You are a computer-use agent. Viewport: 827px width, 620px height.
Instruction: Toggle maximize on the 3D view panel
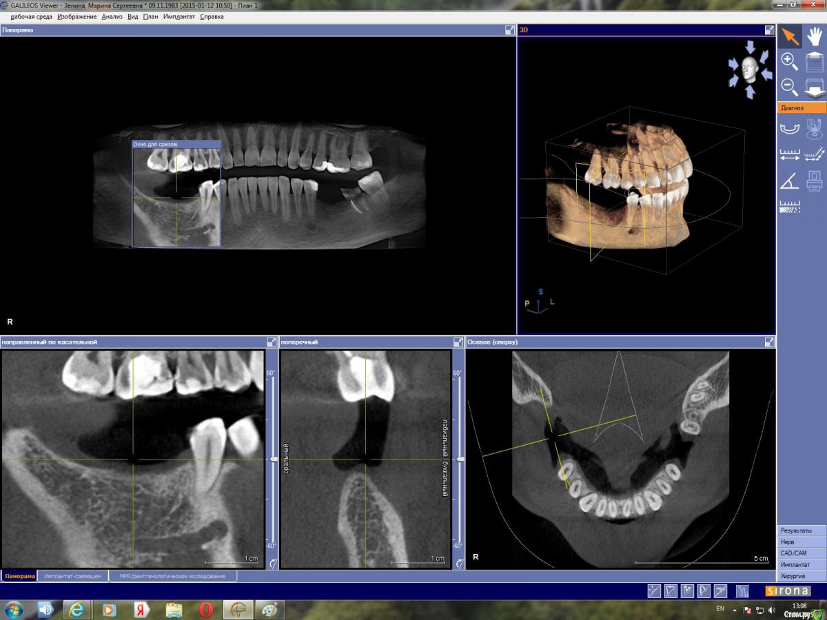[769, 30]
